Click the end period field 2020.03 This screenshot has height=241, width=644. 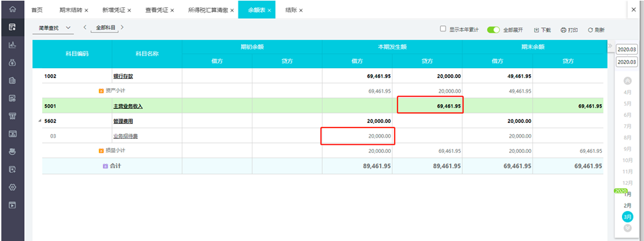tap(627, 62)
